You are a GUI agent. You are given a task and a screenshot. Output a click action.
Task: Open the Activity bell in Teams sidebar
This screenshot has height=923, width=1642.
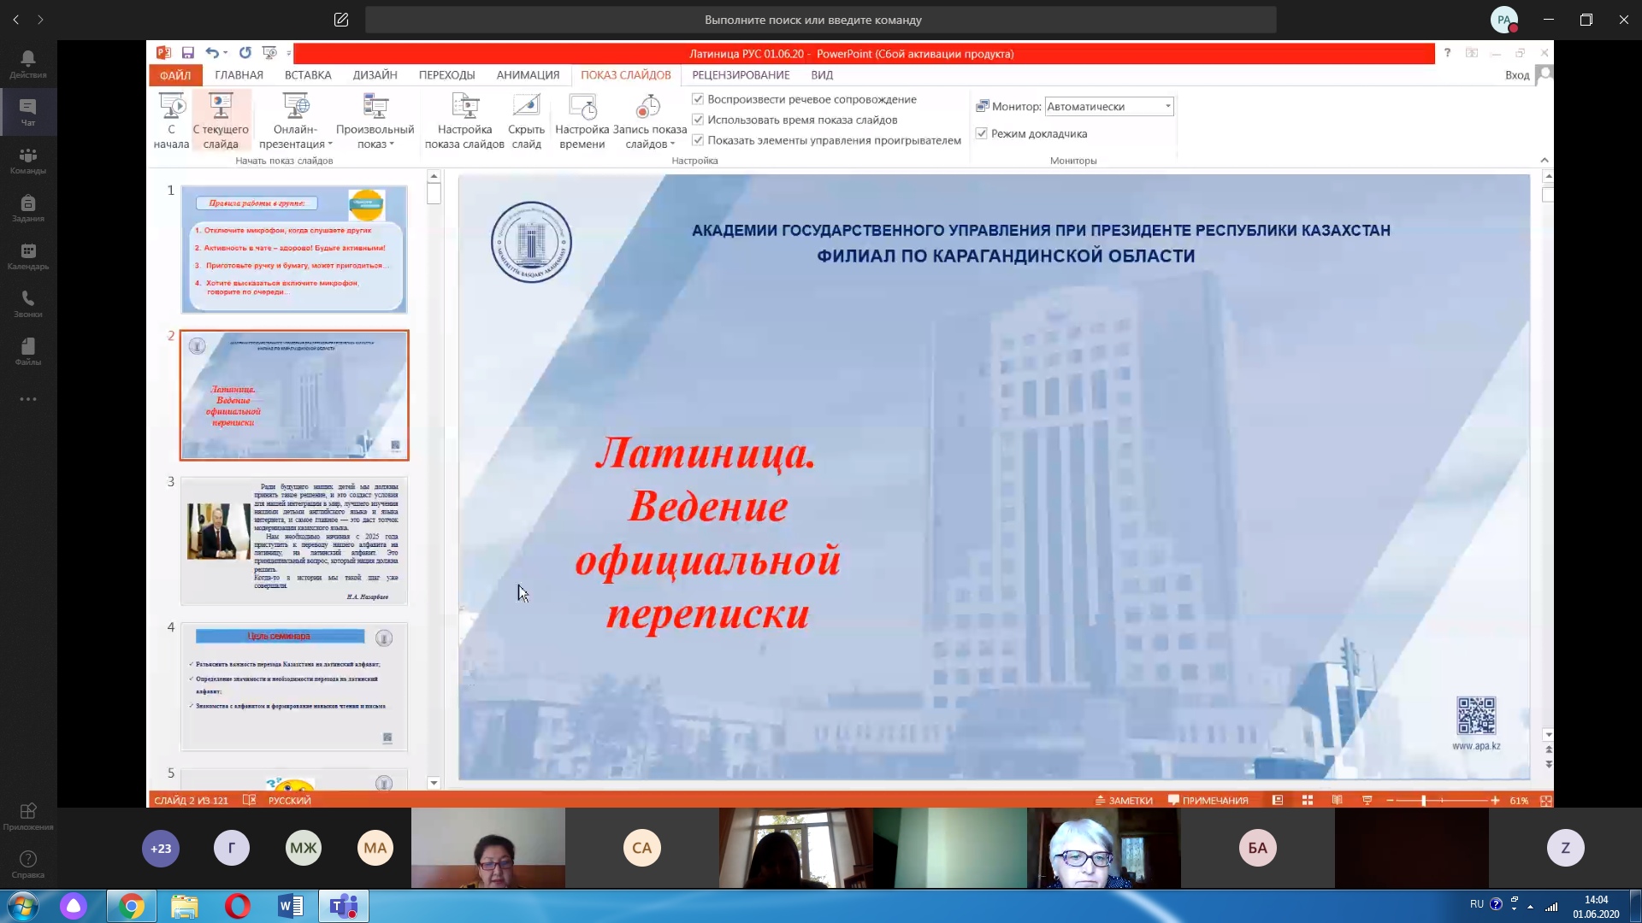tap(28, 63)
